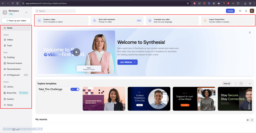Screen dimensions: 256x133
Task: Click Create a video card
Action: click(x=62, y=20)
